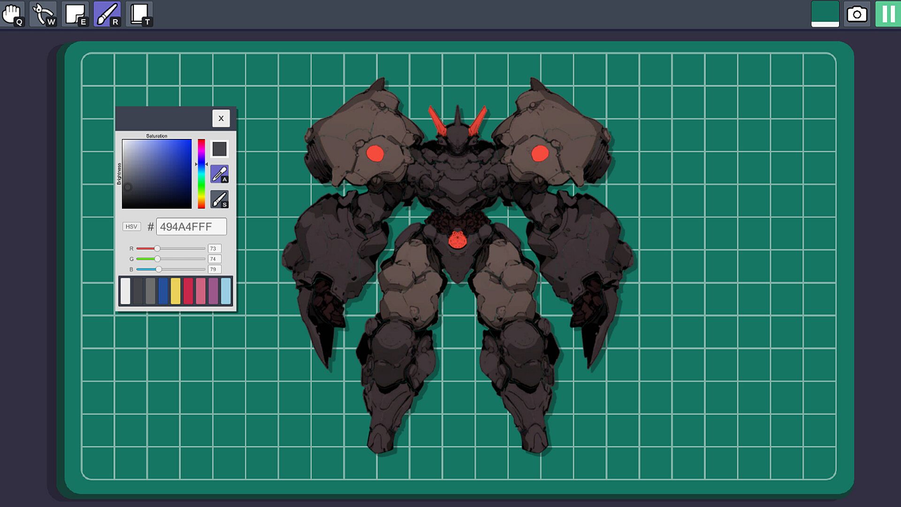Open the manual book tool (T)
This screenshot has height=507, width=901.
pyautogui.click(x=139, y=14)
